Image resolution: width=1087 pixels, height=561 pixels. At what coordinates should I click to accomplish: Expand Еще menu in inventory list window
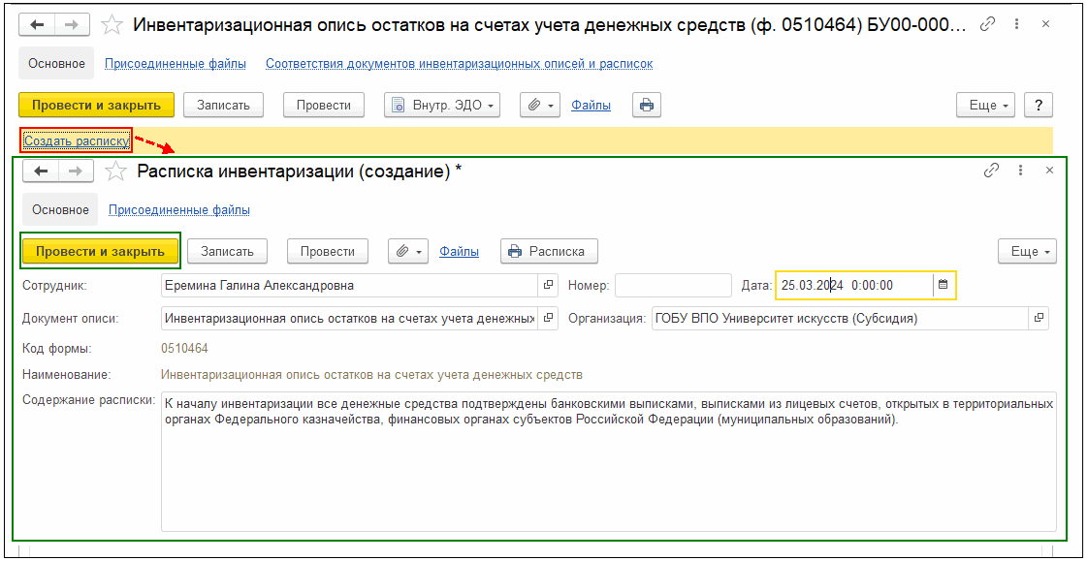pyautogui.click(x=986, y=106)
